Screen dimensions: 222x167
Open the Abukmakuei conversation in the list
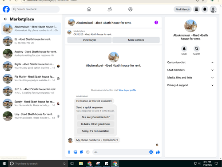(31, 28)
